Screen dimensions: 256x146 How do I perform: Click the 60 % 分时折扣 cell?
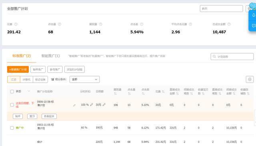tap(84, 128)
